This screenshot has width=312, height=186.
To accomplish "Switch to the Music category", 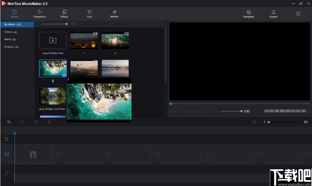I will [9, 39].
